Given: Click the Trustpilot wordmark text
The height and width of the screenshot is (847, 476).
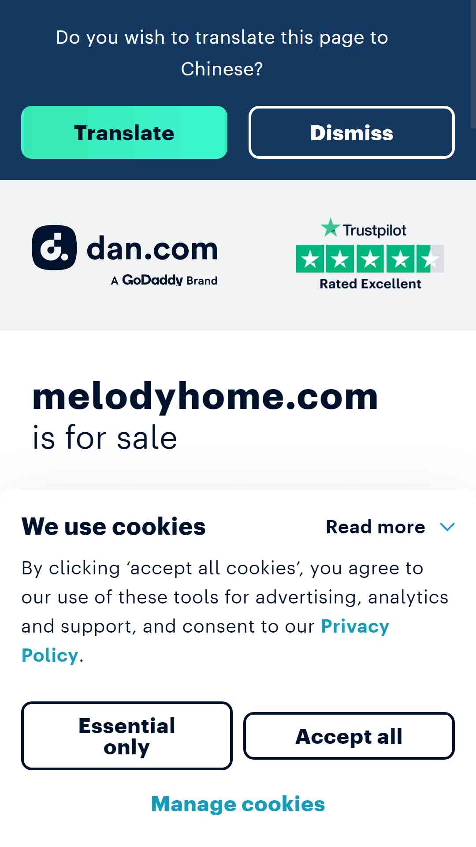Looking at the screenshot, I should click(x=375, y=230).
